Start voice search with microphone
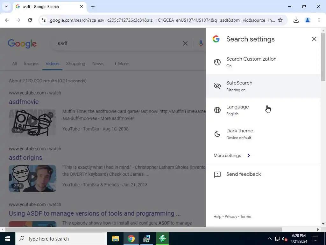 201,43
